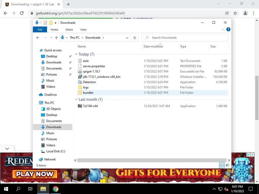259x194 pixels.
Task: Open the File ribbon tab
Action: point(40,30)
